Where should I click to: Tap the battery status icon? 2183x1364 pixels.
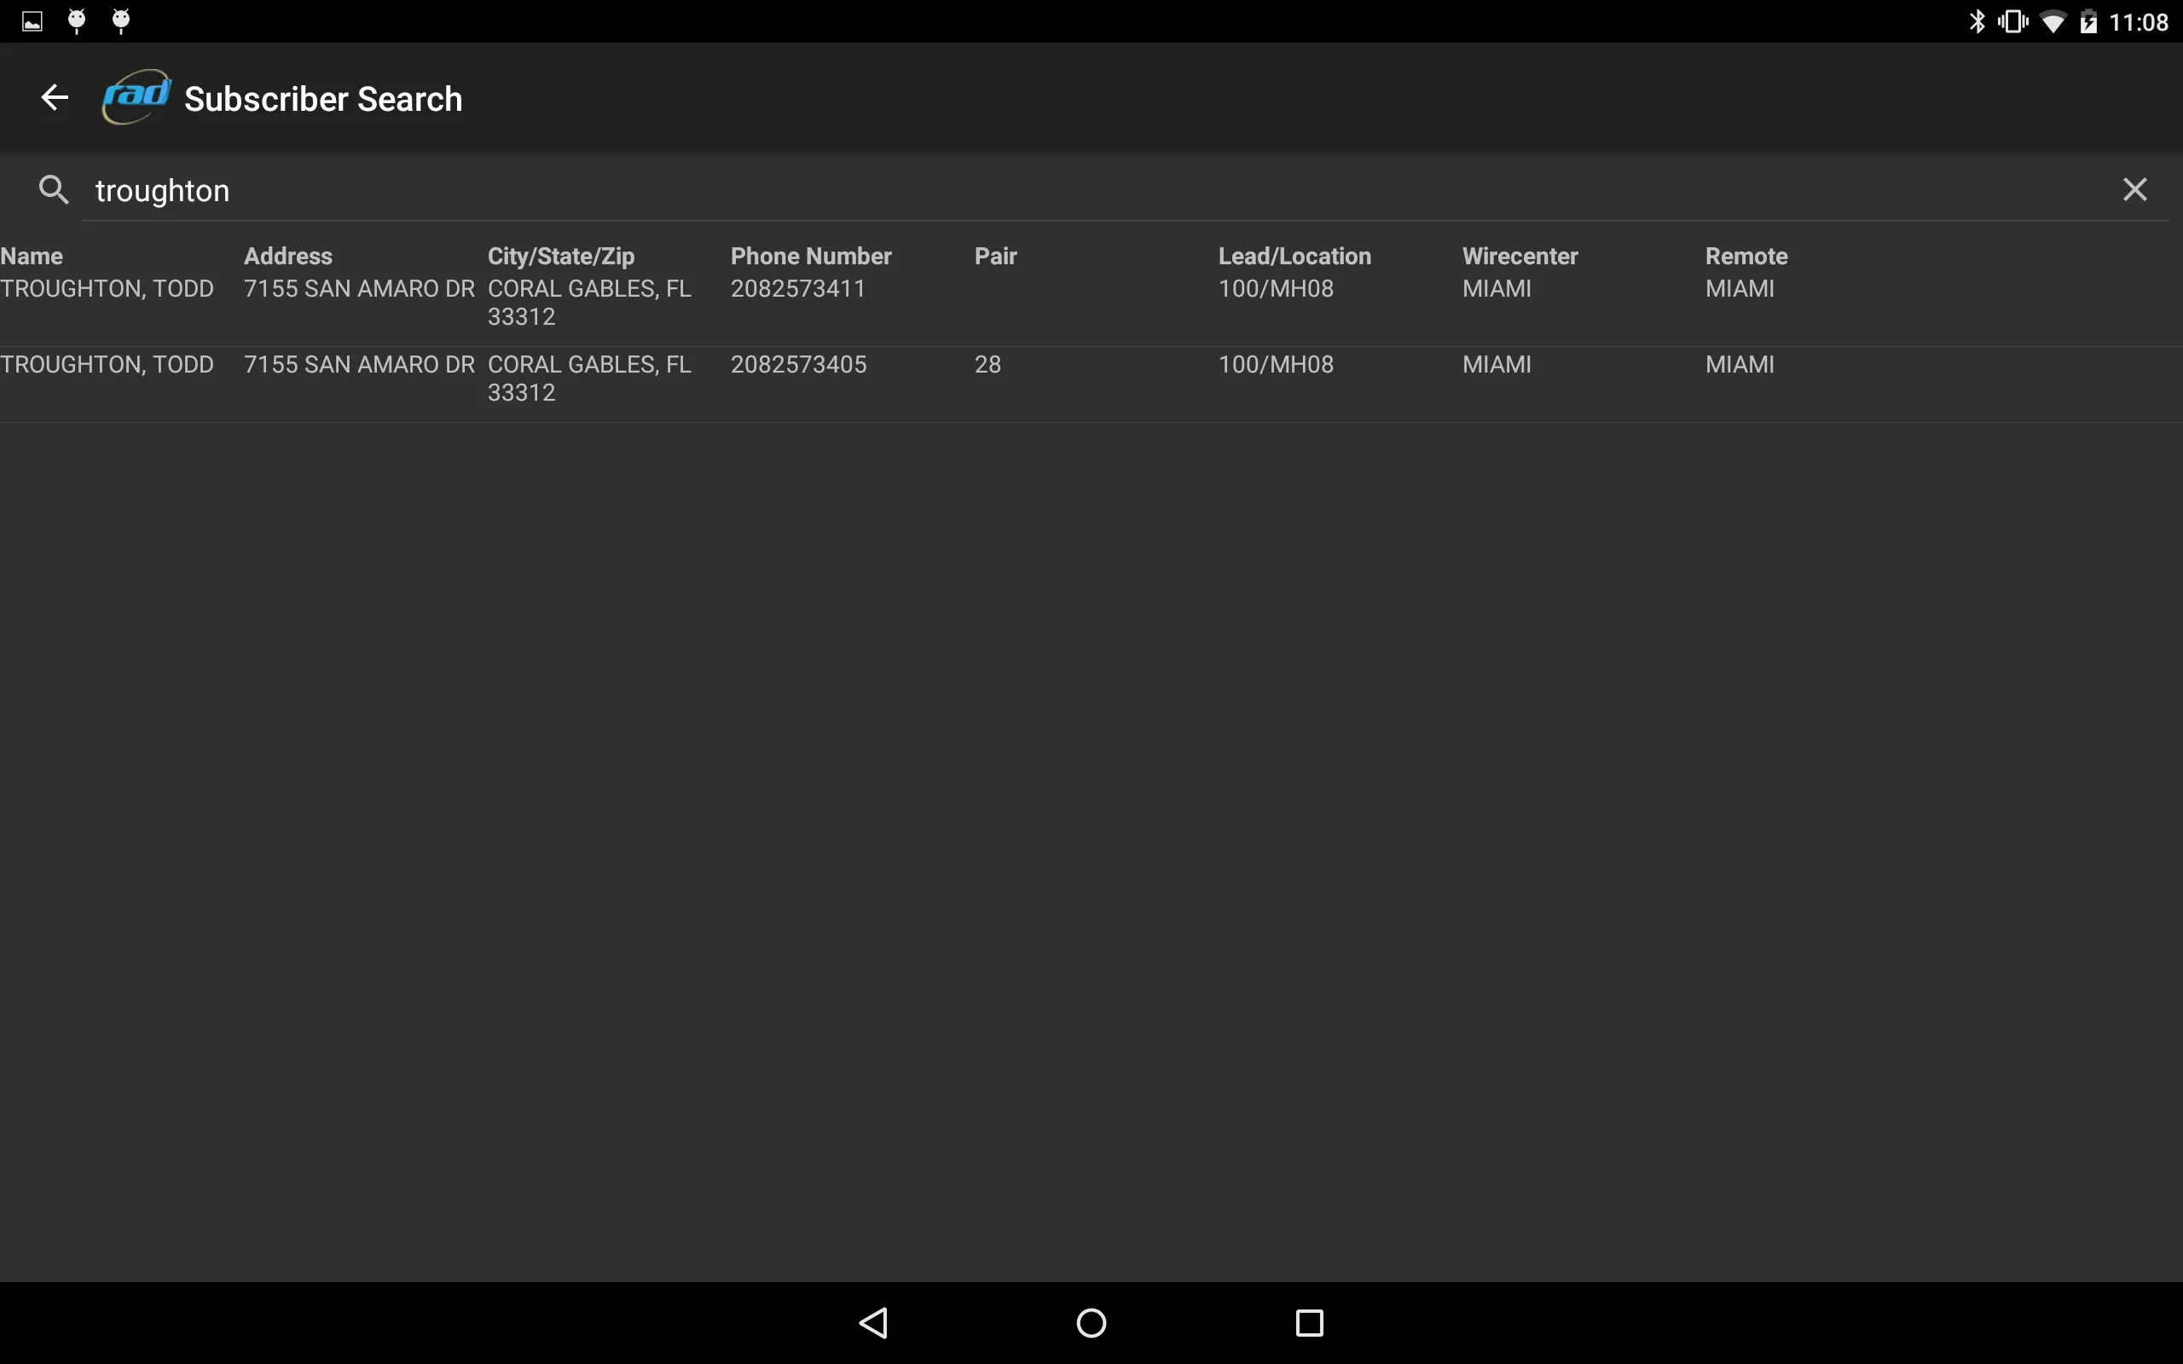[2088, 21]
